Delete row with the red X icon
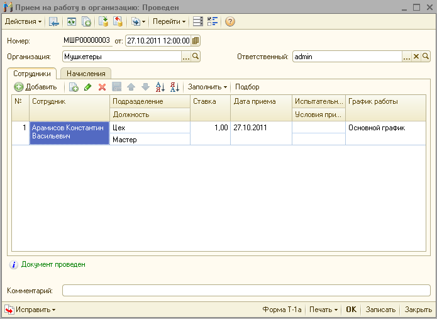Screen dimensions: 437x319 pyautogui.click(x=102, y=87)
